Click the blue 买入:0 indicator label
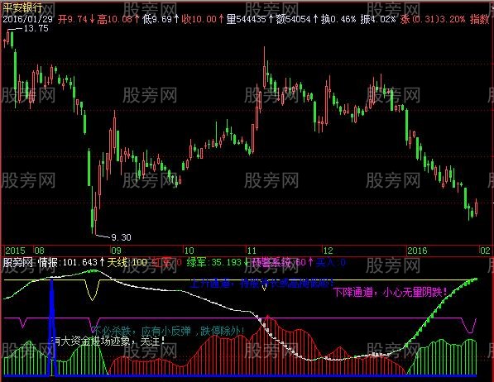The height and width of the screenshot is (382, 494). pos(330,262)
